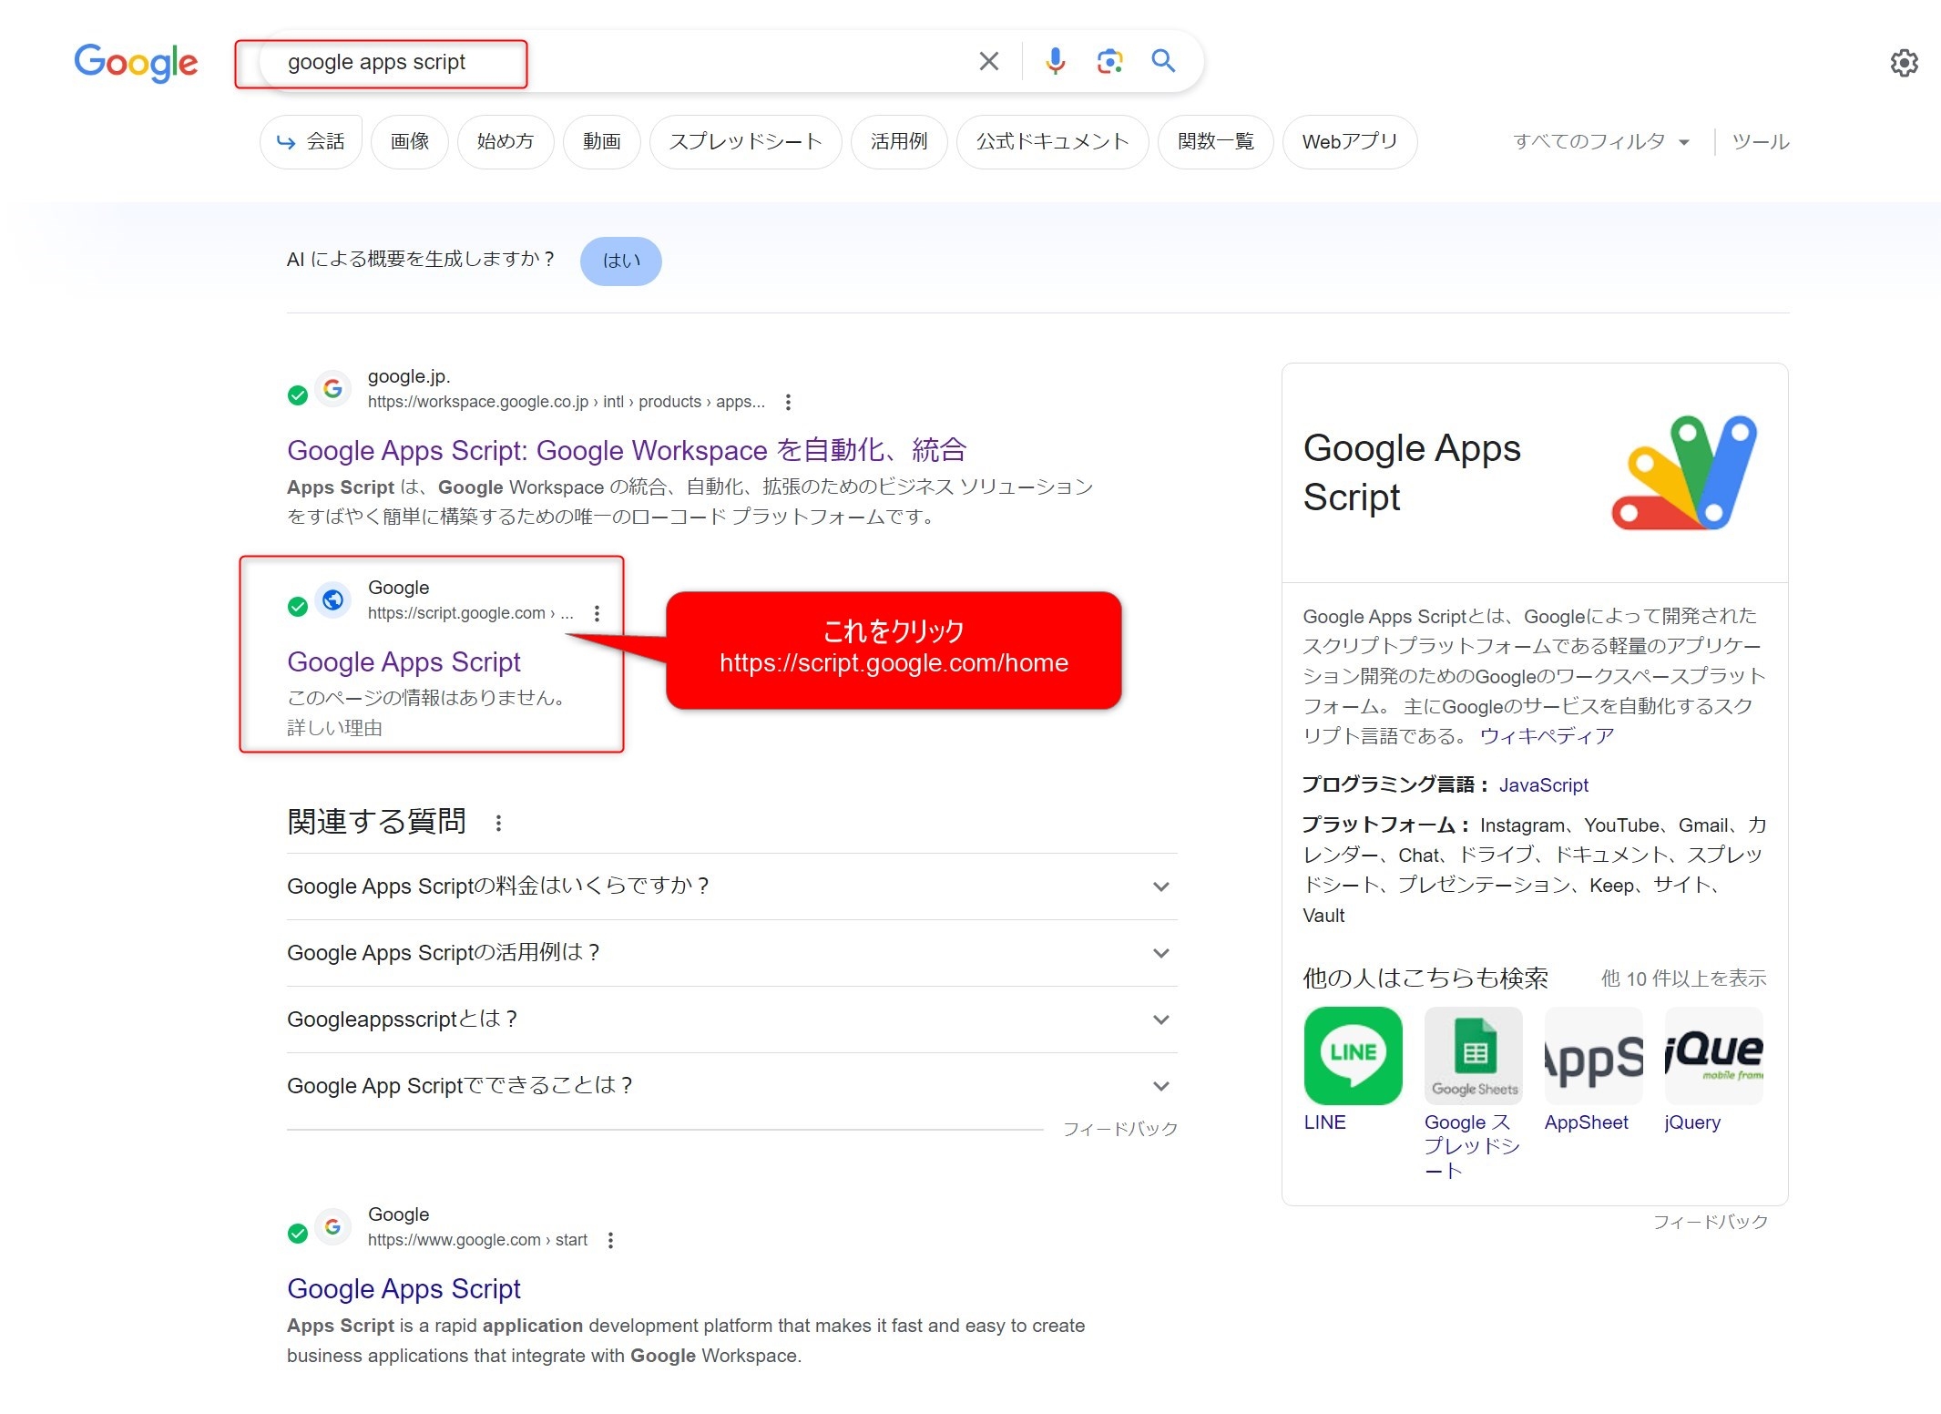Select the 画像 filter tab
Viewport: 1941px width, 1414px height.
tap(410, 142)
